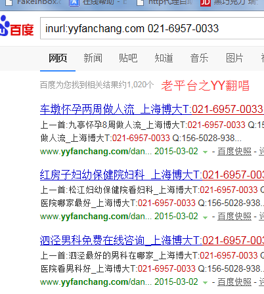Image resolution: width=264 pixels, height=294 pixels.
Task: Go to the 知道 tab
Action: click(x=164, y=58)
